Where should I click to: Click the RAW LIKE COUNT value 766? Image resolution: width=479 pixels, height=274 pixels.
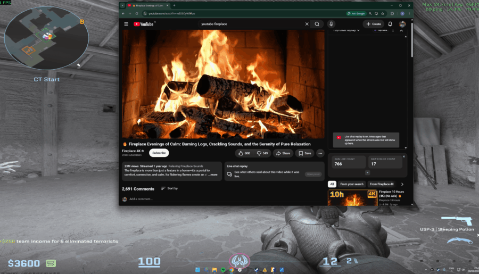(338, 164)
